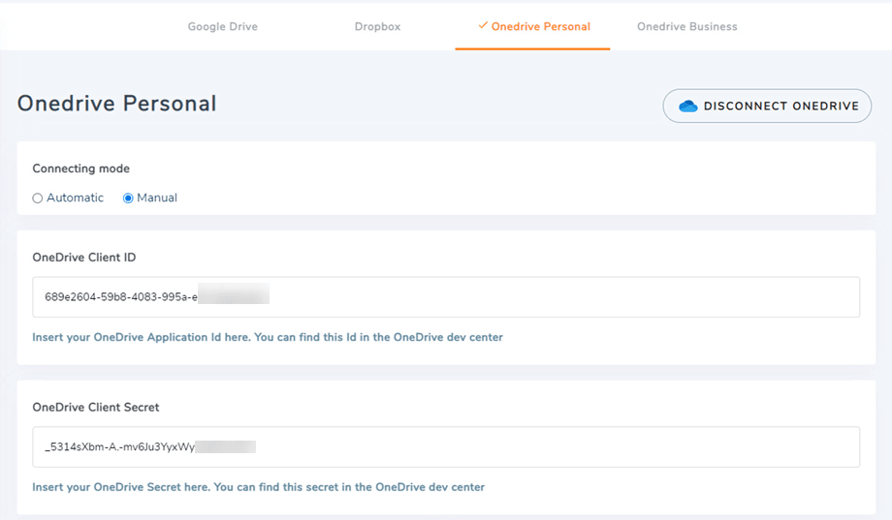Click the "Manual" option label text
Screen dimensions: 892x520
pos(157,199)
